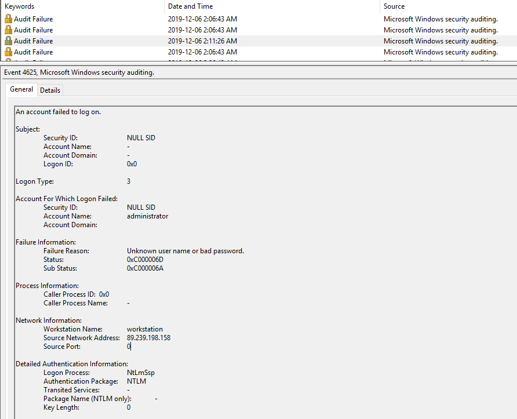Switch to the General tab
Viewport: 517px width, 419px height.
coord(21,89)
